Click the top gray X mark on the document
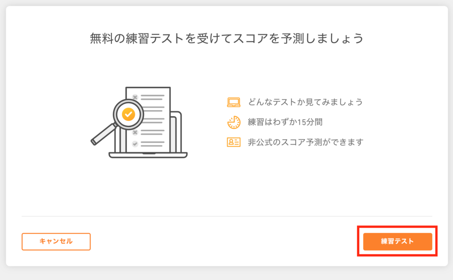Viewport: 453px width, 280px height. point(135,97)
